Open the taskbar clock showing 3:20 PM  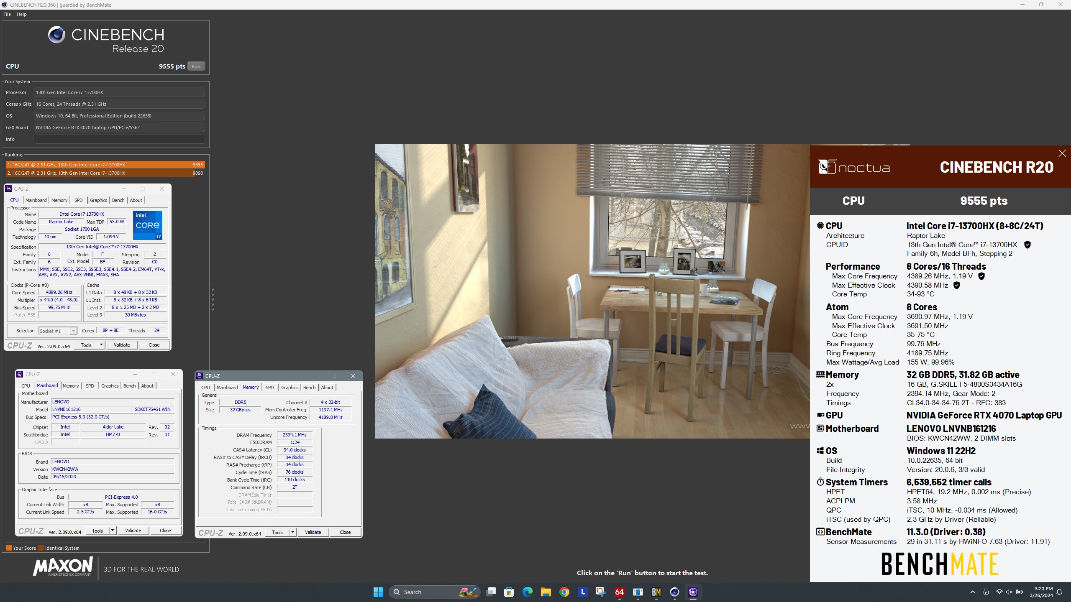1041,592
